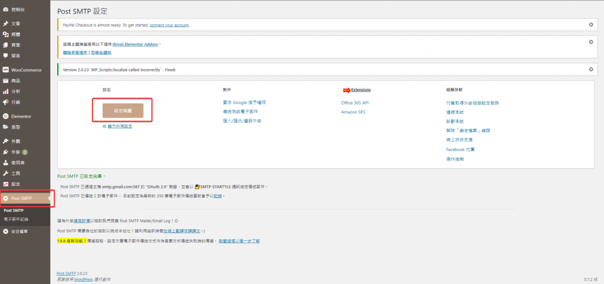Image resolution: width=604 pixels, height=284 pixels.
Task: Click the 線上技術支援 link
Action: [x=459, y=140]
